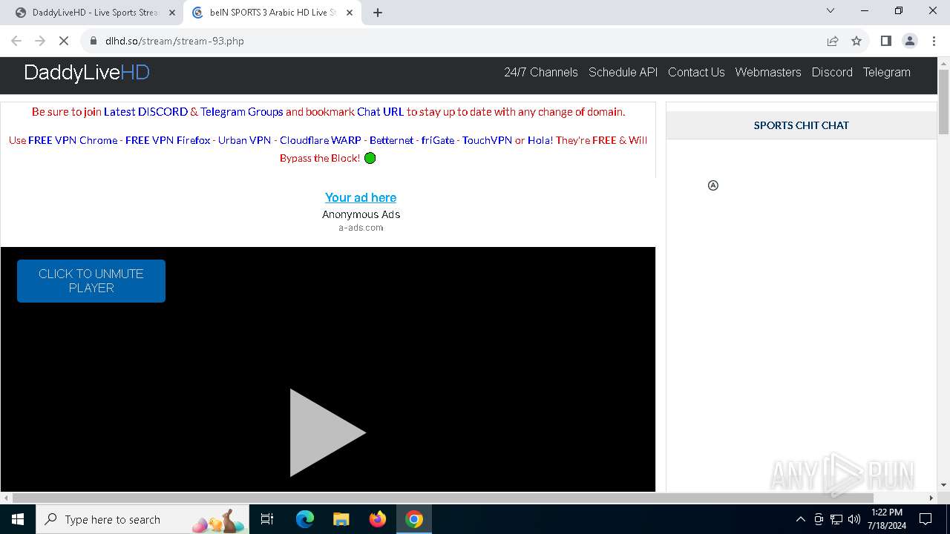
Task: Open Contact Us menu item
Action: [x=696, y=72]
